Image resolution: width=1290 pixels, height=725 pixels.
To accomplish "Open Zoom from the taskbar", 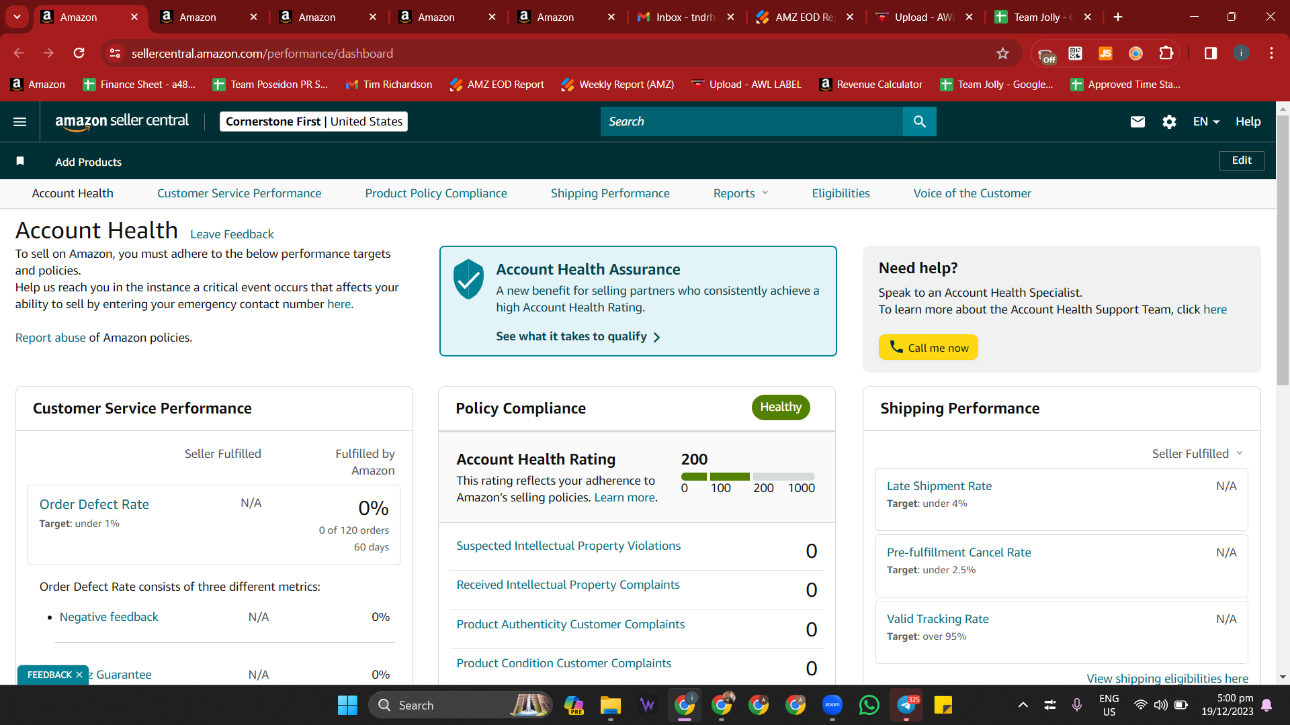I will tap(832, 706).
